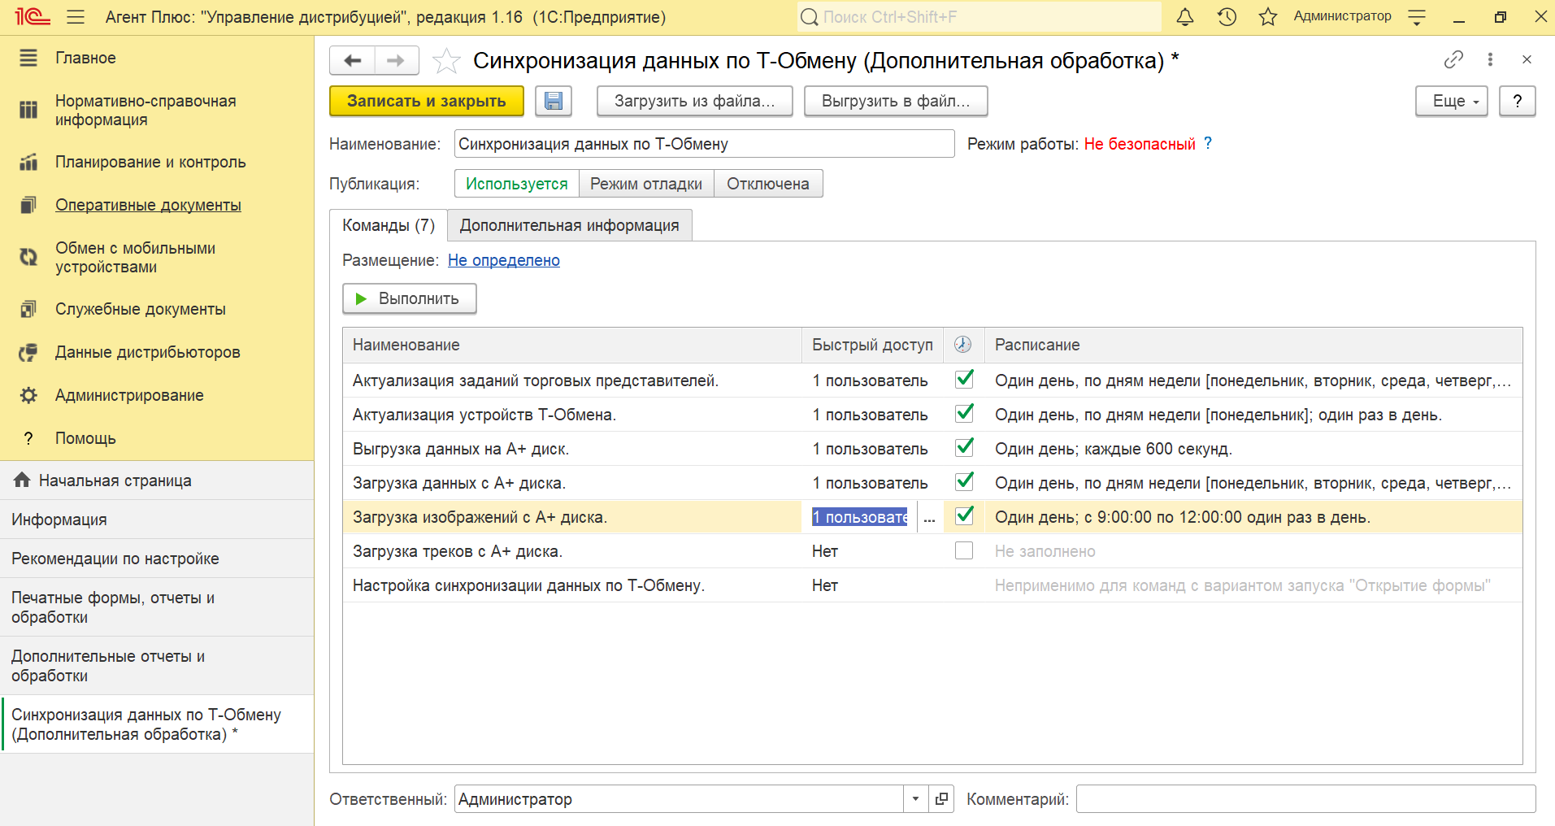
Task: Click Выгрузить в файл... button
Action: point(896,101)
